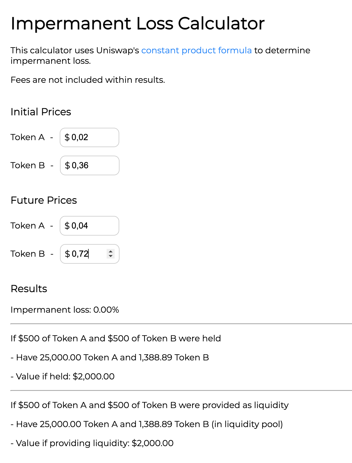The image size is (352, 463).
Task: Click the Initial Prices section heading
Action: tap(41, 112)
